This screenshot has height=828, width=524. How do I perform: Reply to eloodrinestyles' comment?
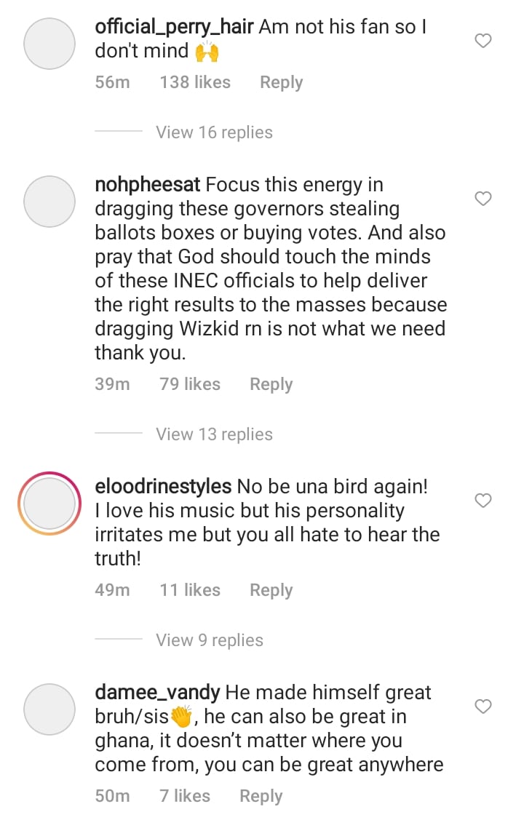click(x=271, y=590)
